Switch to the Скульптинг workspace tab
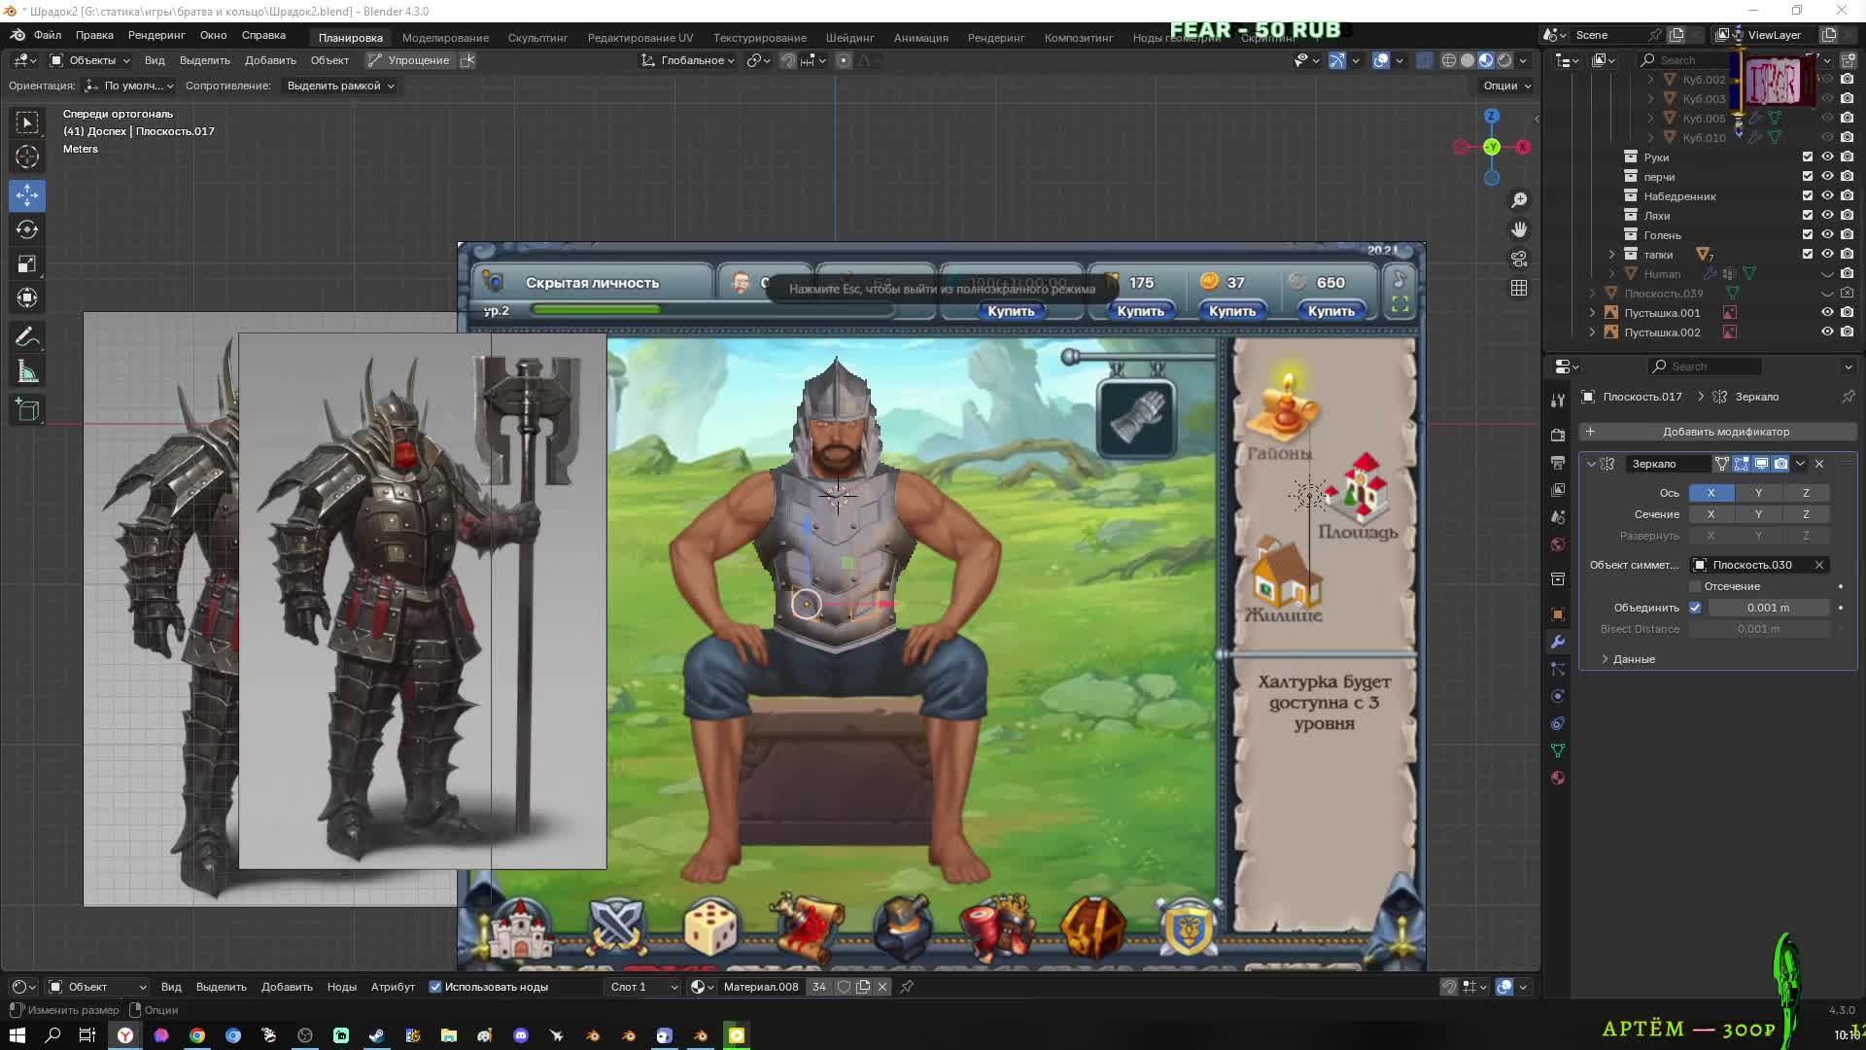This screenshot has width=1866, height=1050. 537,37
